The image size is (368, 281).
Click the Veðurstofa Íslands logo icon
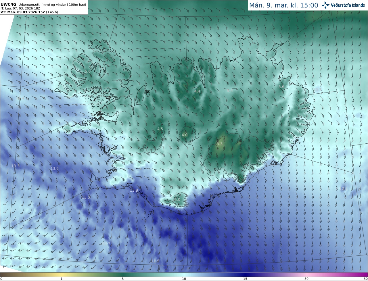pyautogui.click(x=325, y=5)
